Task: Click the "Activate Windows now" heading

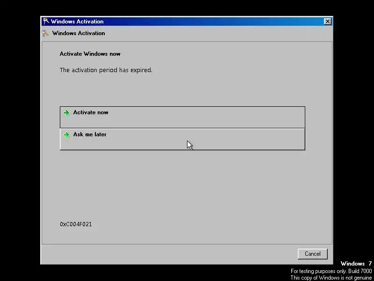Action: pyautogui.click(x=90, y=54)
